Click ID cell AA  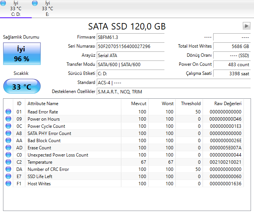click(19, 141)
